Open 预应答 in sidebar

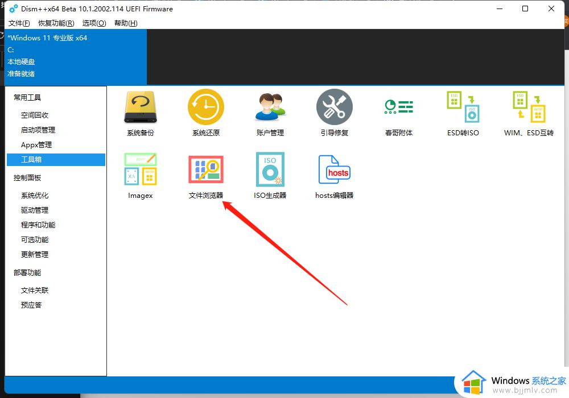[x=31, y=305]
